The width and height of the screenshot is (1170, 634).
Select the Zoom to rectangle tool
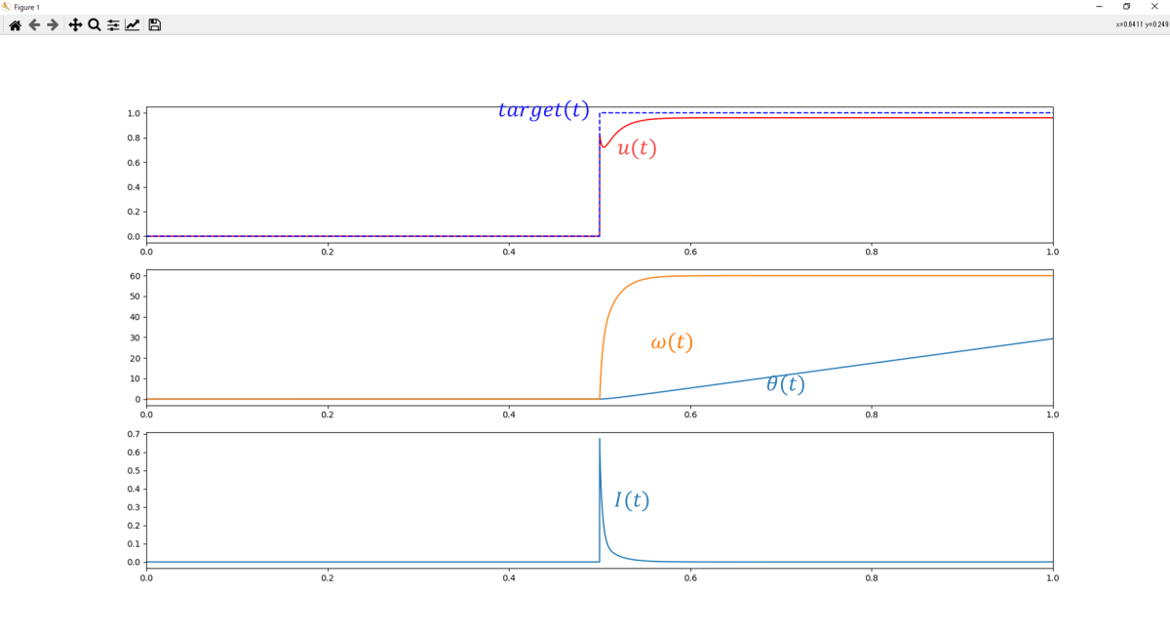click(x=95, y=24)
